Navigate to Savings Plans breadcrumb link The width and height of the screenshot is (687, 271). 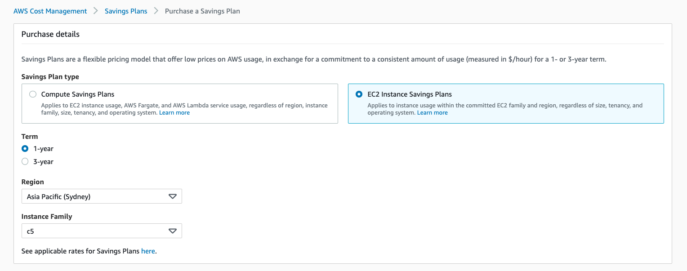click(126, 11)
